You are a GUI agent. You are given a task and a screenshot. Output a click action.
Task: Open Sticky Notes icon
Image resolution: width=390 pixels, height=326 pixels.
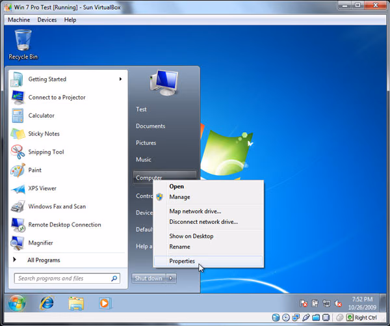tap(18, 134)
